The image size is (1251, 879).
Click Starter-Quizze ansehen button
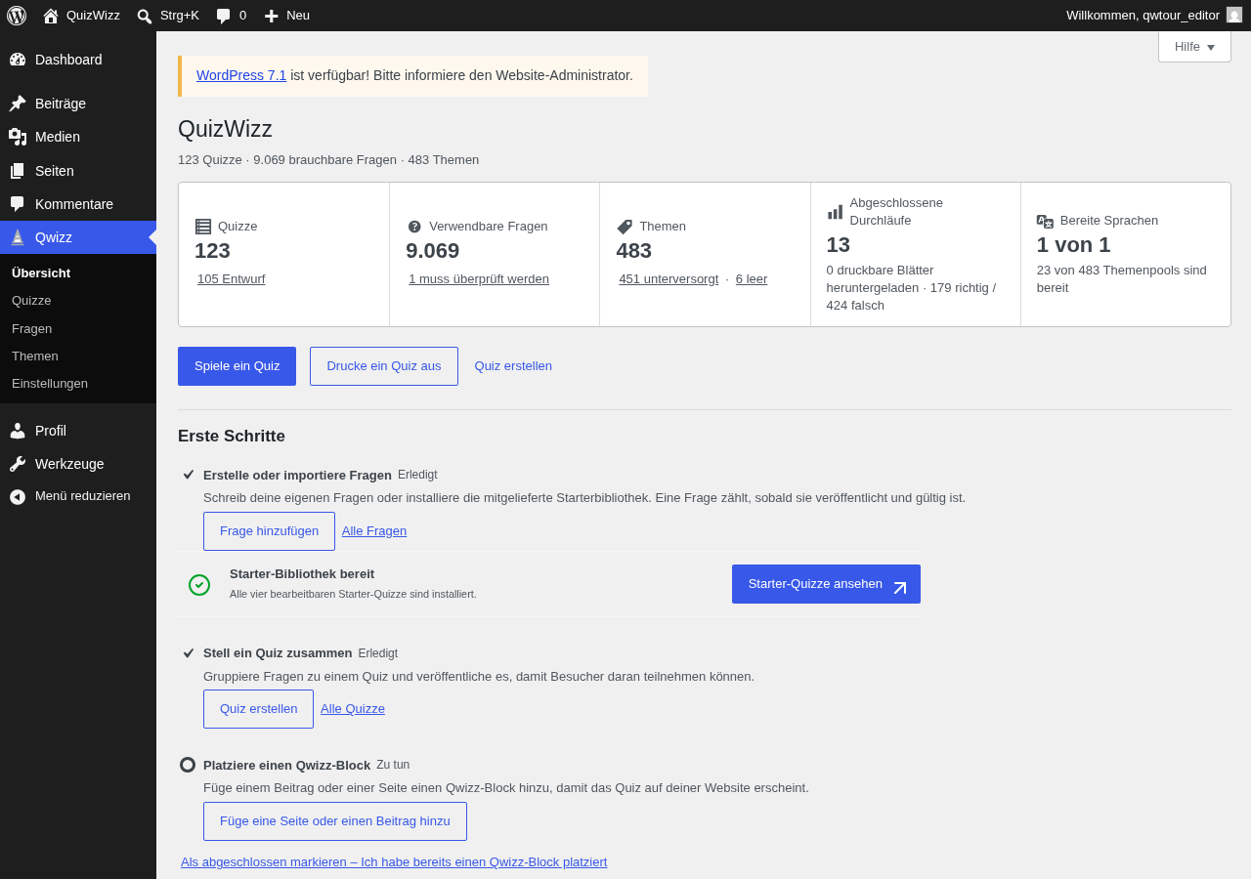pyautogui.click(x=826, y=584)
